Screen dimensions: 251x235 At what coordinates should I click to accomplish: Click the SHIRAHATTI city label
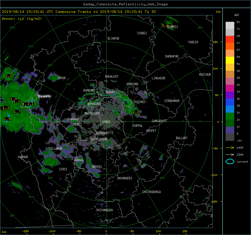tap(105, 133)
